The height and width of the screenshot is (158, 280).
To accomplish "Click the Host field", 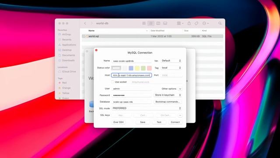I will click(x=131, y=75).
